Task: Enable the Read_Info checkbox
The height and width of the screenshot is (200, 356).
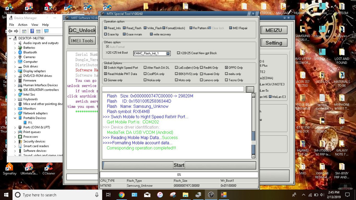Action: click(112, 28)
